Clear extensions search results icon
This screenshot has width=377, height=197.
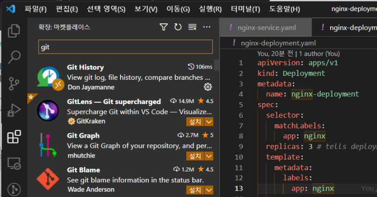[x=192, y=27]
